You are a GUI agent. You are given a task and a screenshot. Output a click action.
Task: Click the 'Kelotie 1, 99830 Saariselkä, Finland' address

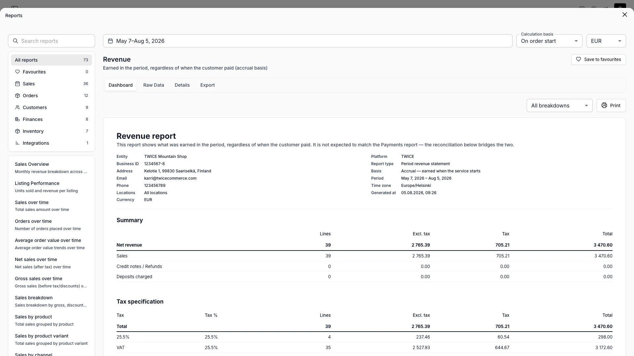[178, 171]
